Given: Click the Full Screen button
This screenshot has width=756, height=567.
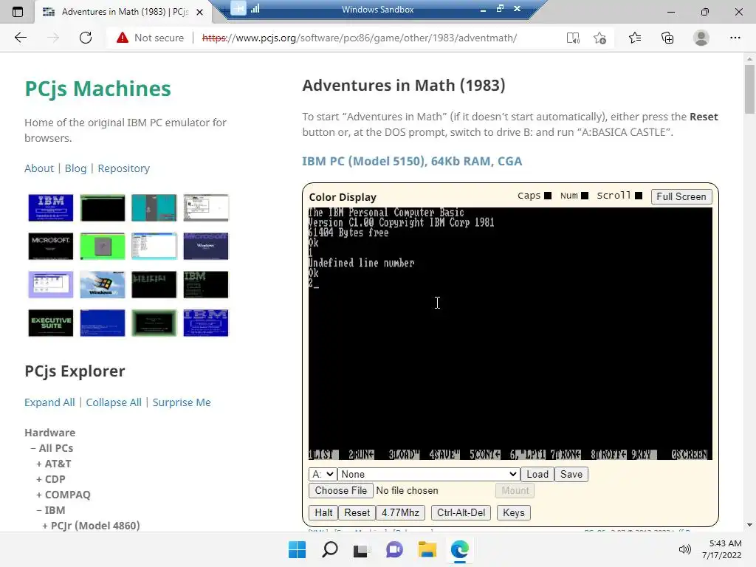Looking at the screenshot, I should coord(681,196).
